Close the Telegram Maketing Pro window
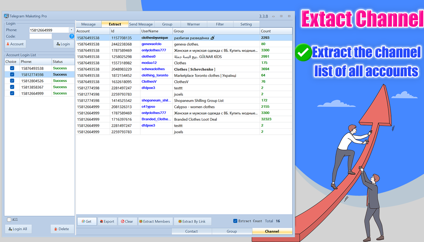 [289, 16]
